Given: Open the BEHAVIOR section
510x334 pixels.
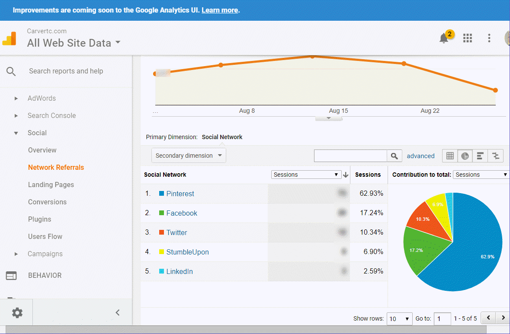Looking at the screenshot, I should (x=45, y=276).
